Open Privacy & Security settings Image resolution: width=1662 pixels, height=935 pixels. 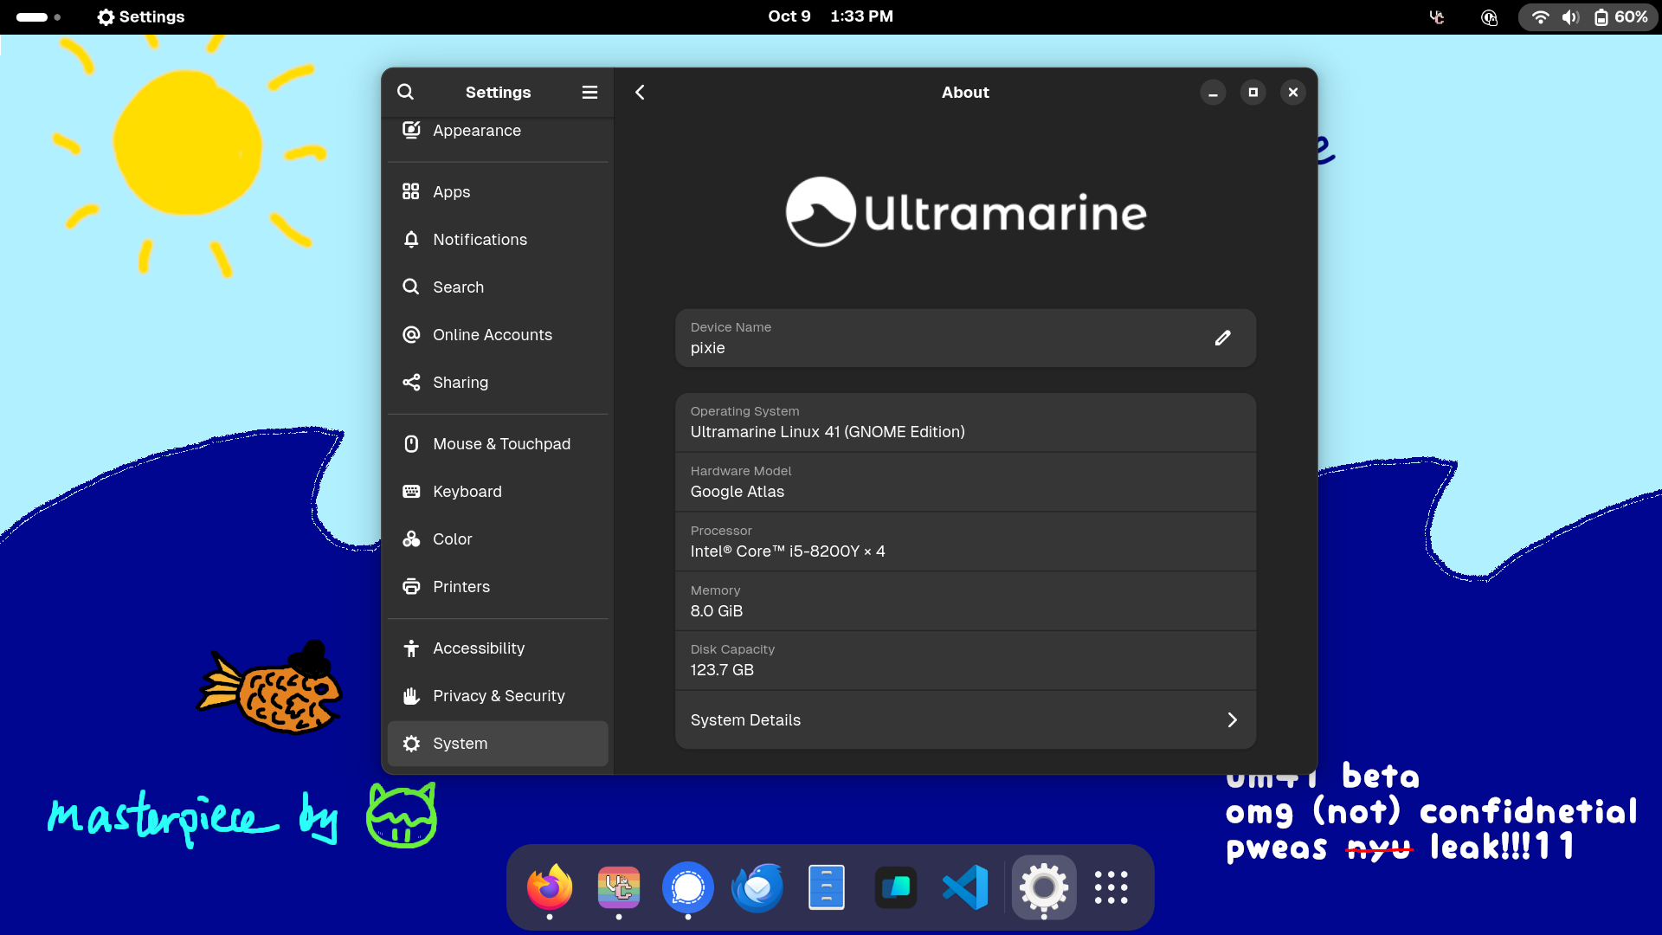tap(499, 696)
